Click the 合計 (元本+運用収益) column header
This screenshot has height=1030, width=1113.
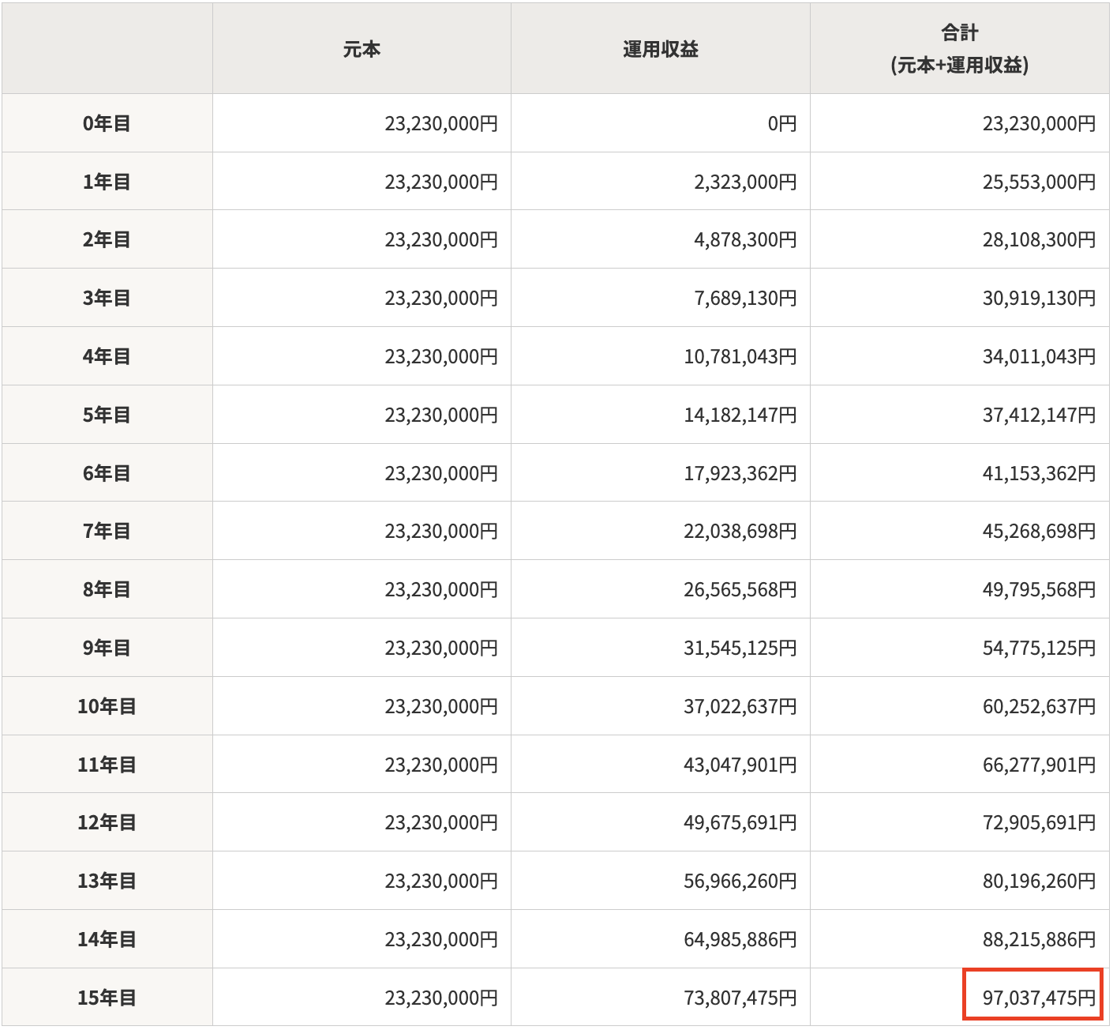tap(959, 49)
